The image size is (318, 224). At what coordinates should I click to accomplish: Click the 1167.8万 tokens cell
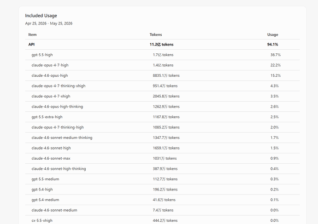[x=166, y=117]
